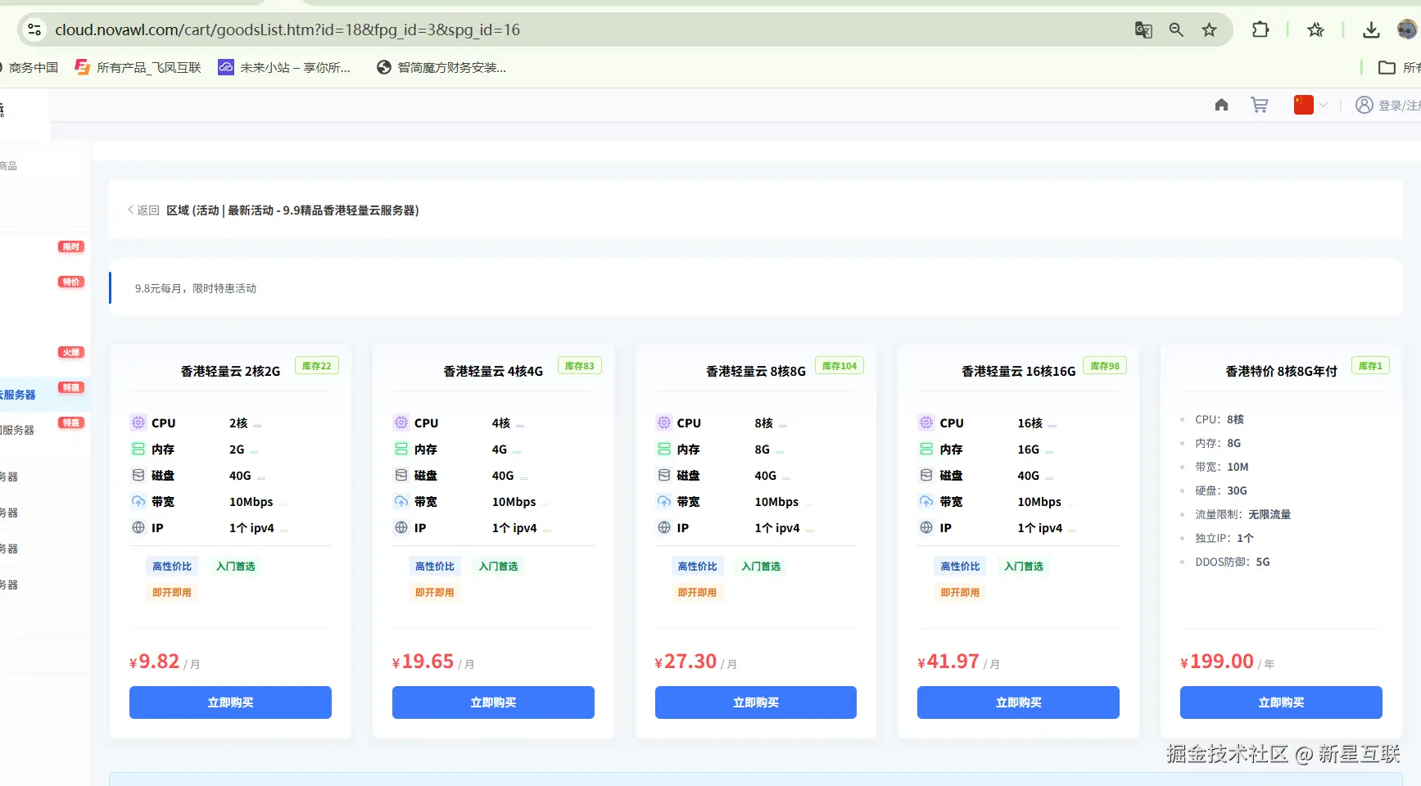The height and width of the screenshot is (786, 1421).
Task: Click the CPU chip icon on 16核16G card
Action: (926, 422)
